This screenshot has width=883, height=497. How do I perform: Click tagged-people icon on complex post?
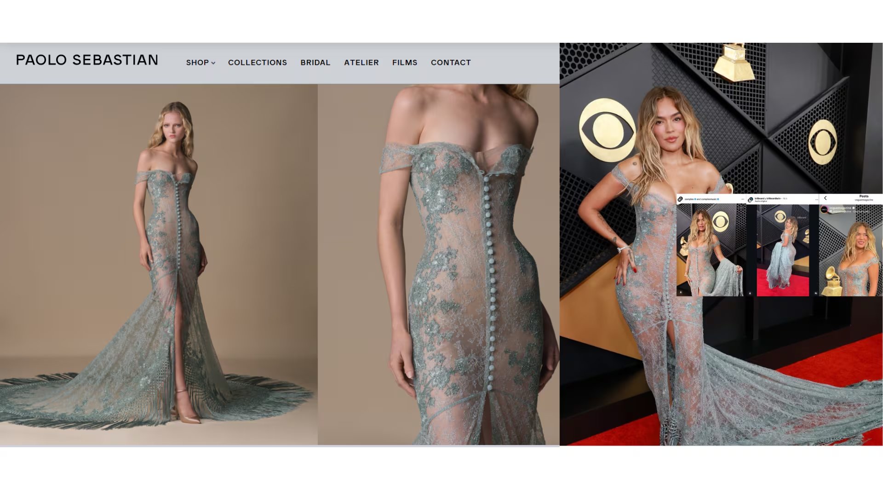click(681, 292)
